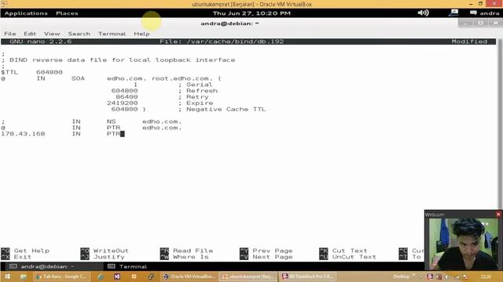Switch to ubuntukampret VM taskbar button

pos(248,277)
